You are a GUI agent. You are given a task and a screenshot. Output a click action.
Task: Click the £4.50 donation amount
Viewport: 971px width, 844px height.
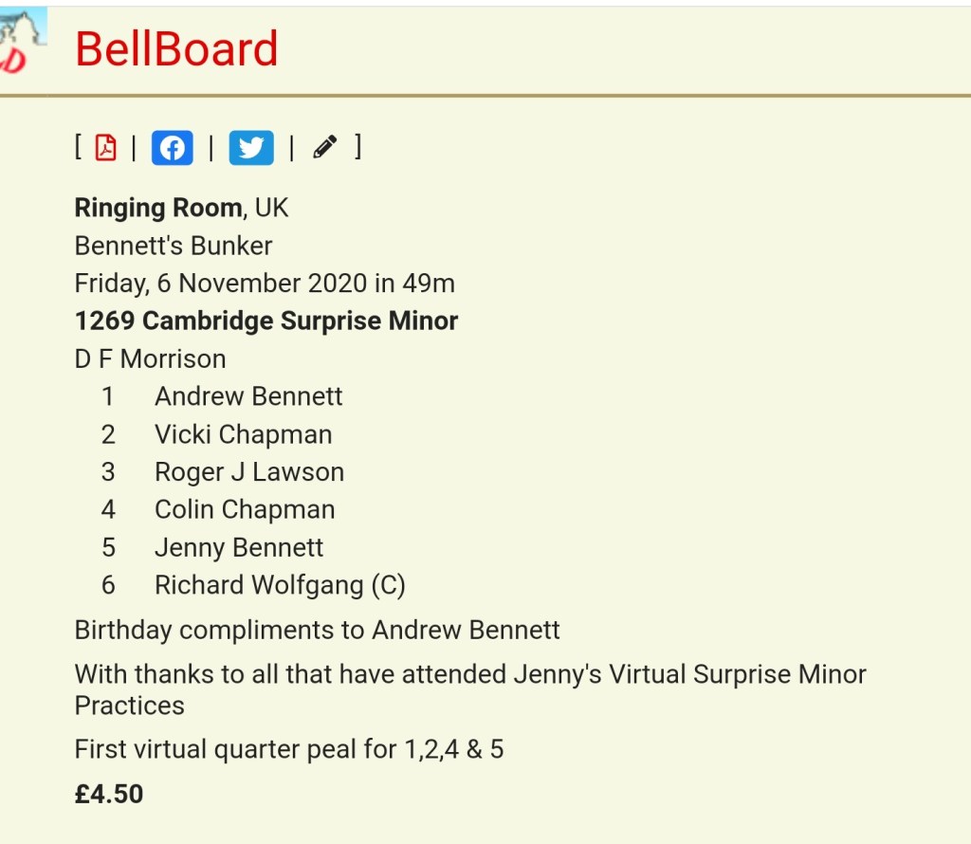pos(109,794)
